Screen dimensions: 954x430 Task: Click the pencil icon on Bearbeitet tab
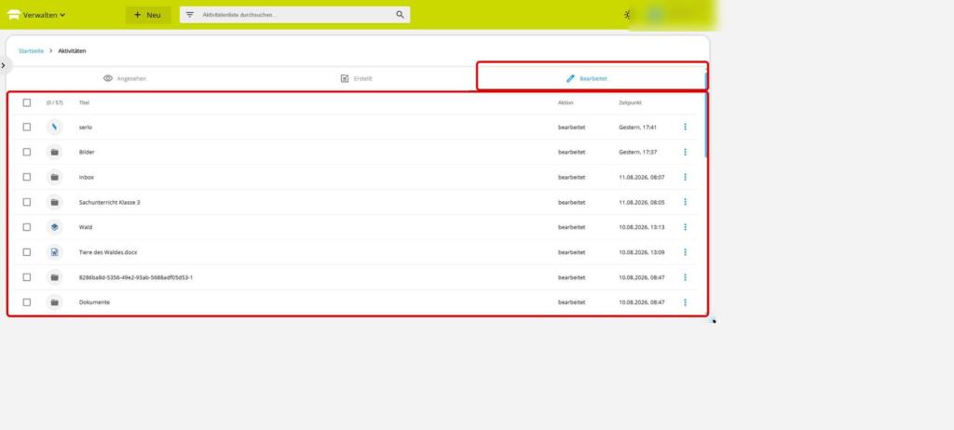570,78
